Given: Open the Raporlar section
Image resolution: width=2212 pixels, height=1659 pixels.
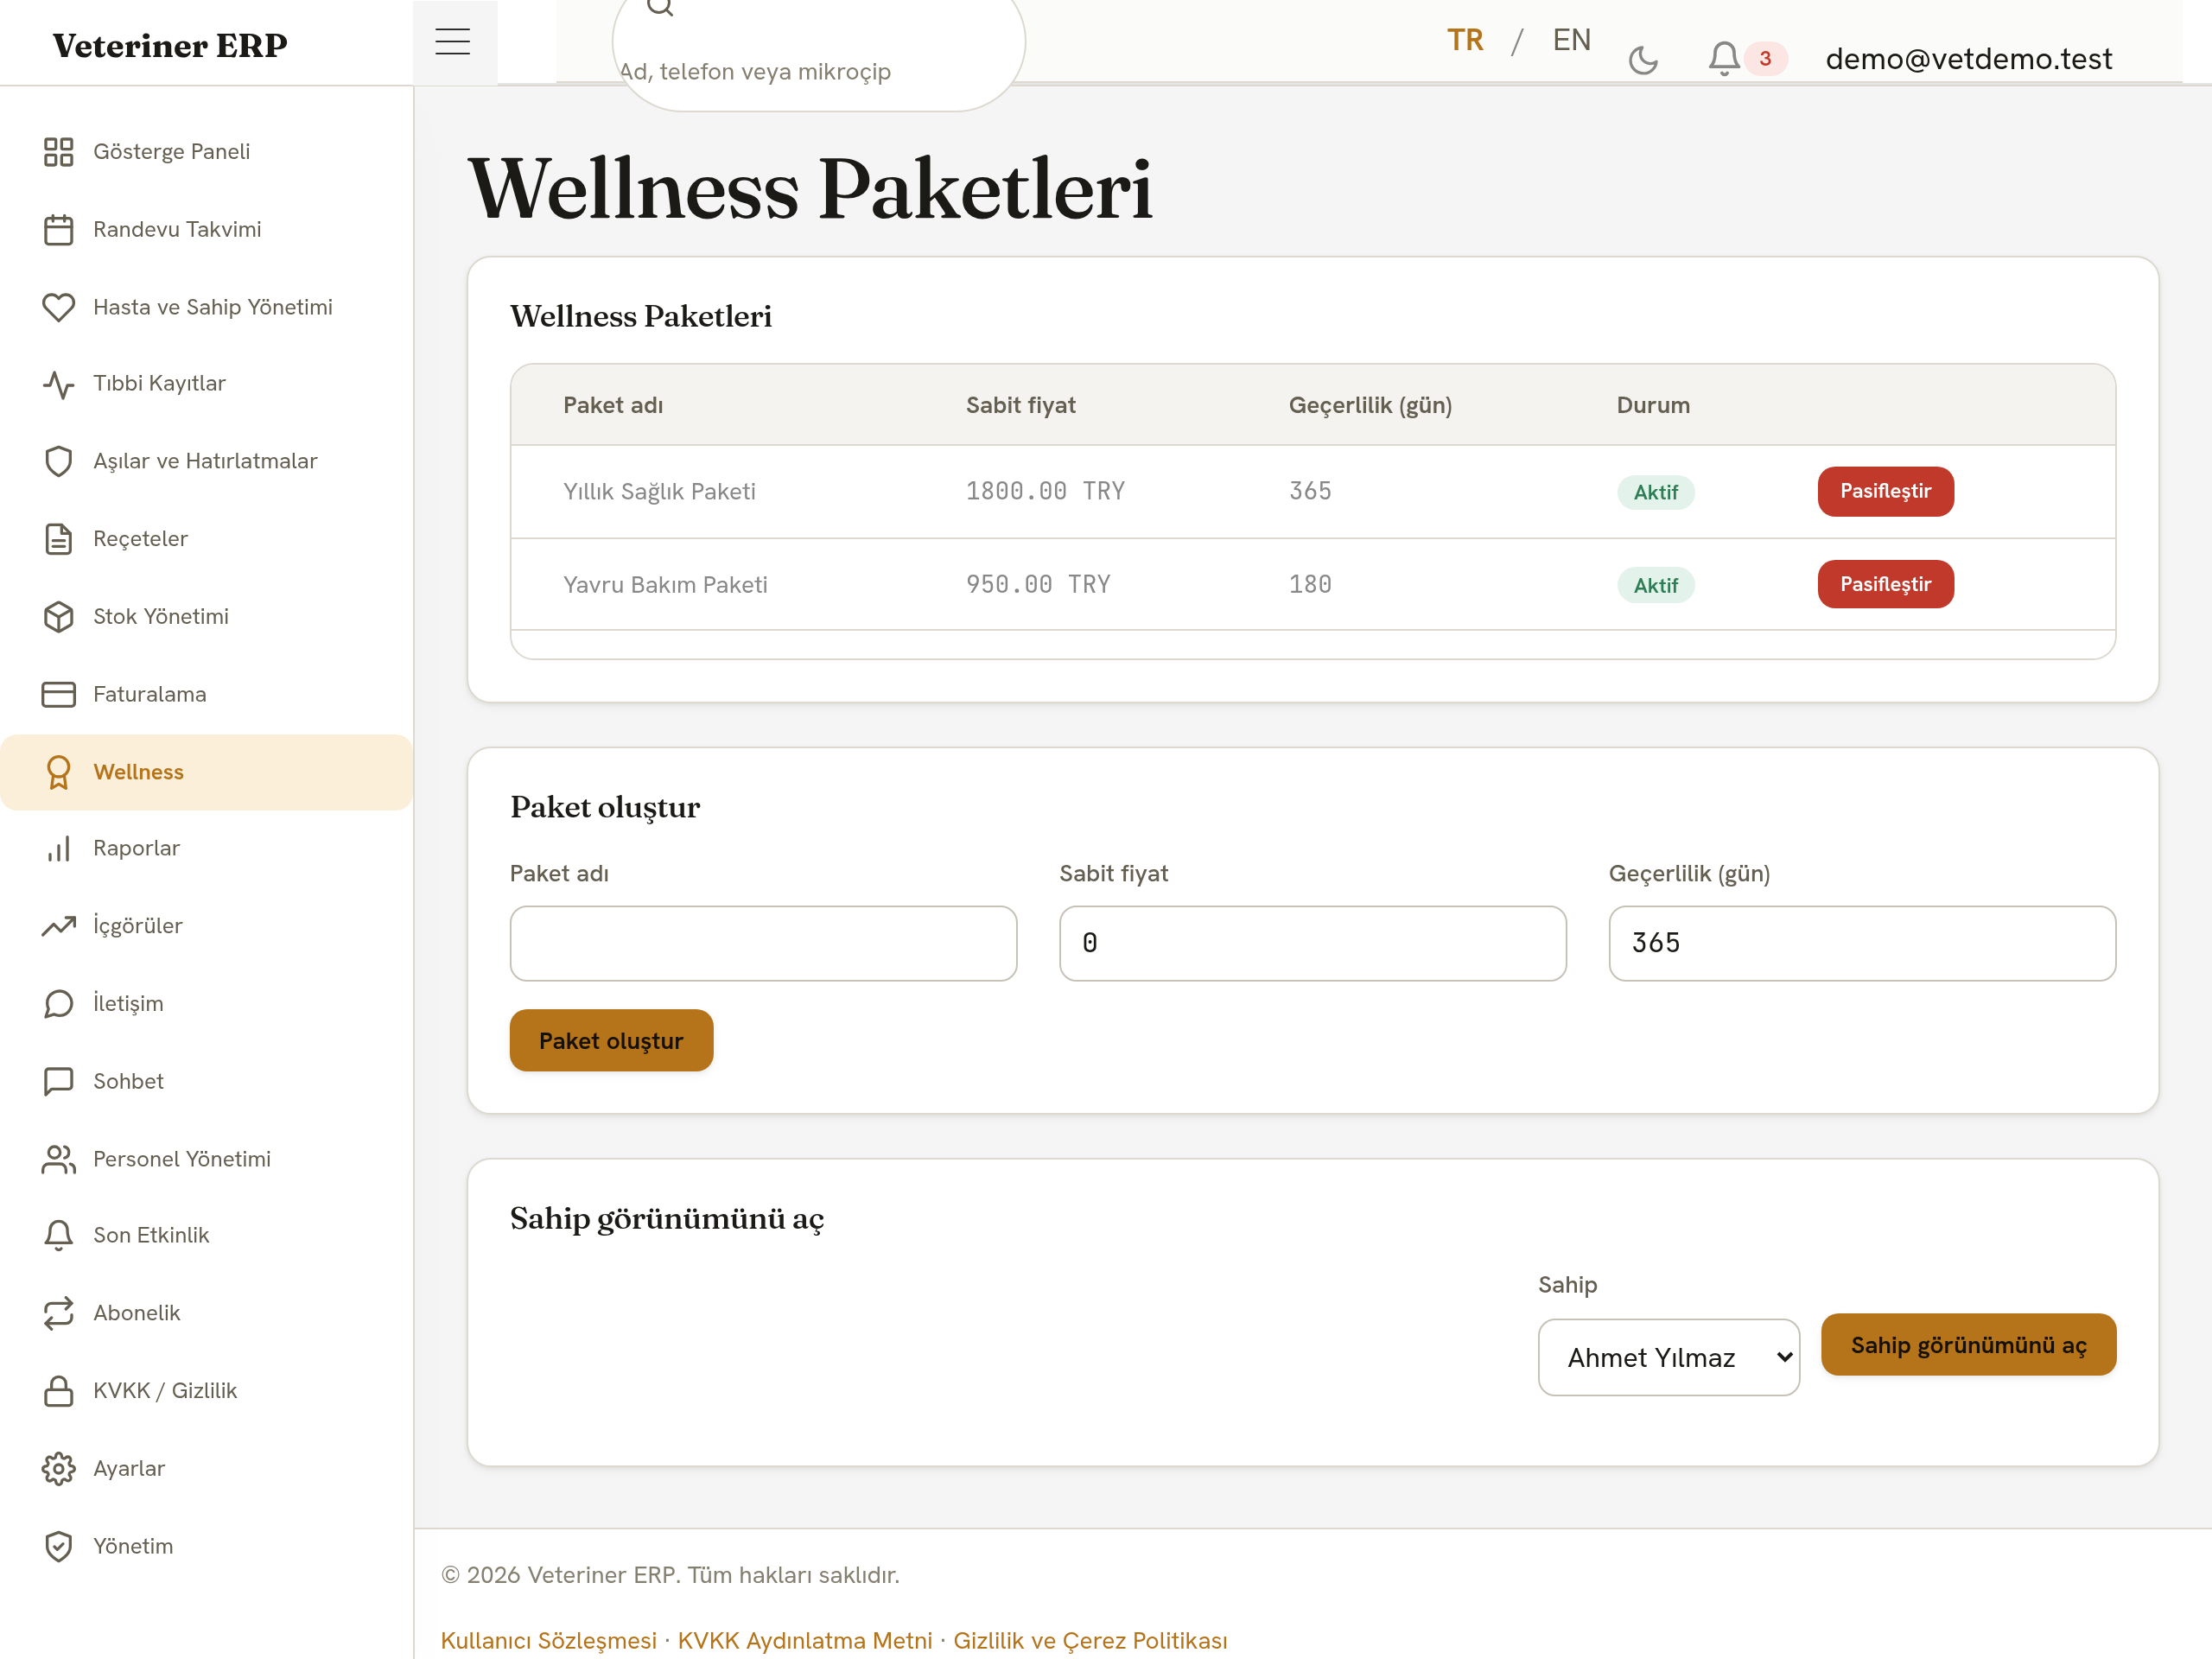Looking at the screenshot, I should tap(207, 849).
